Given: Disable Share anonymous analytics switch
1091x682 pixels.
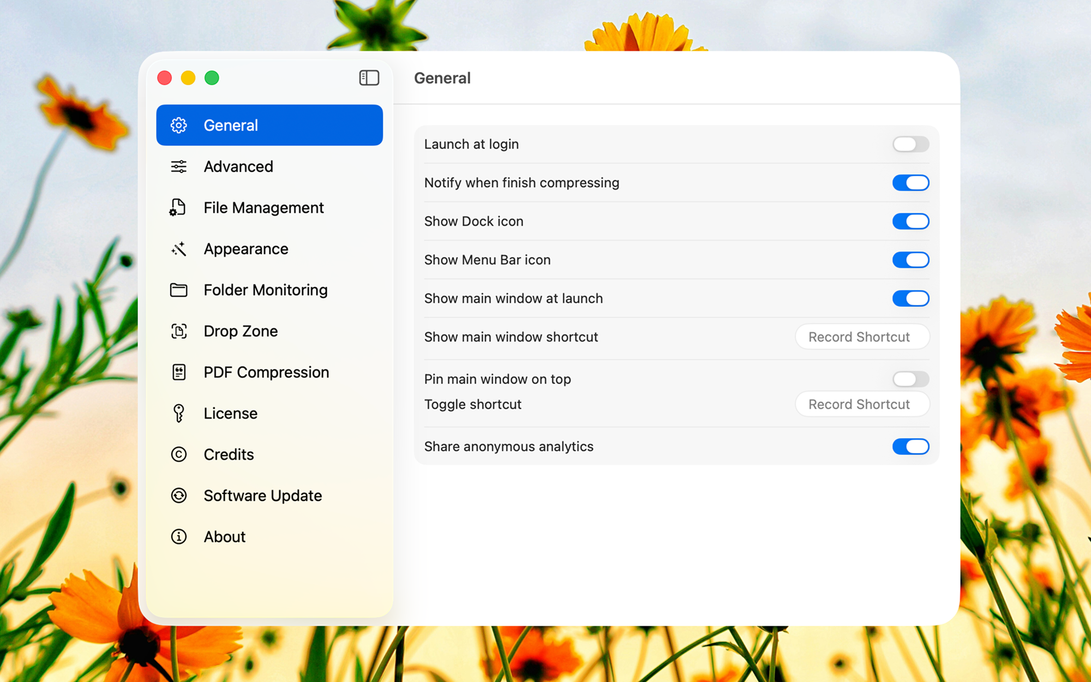Looking at the screenshot, I should click(910, 446).
